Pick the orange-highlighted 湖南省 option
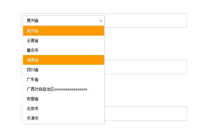This screenshot has height=135, width=210. point(64,60)
